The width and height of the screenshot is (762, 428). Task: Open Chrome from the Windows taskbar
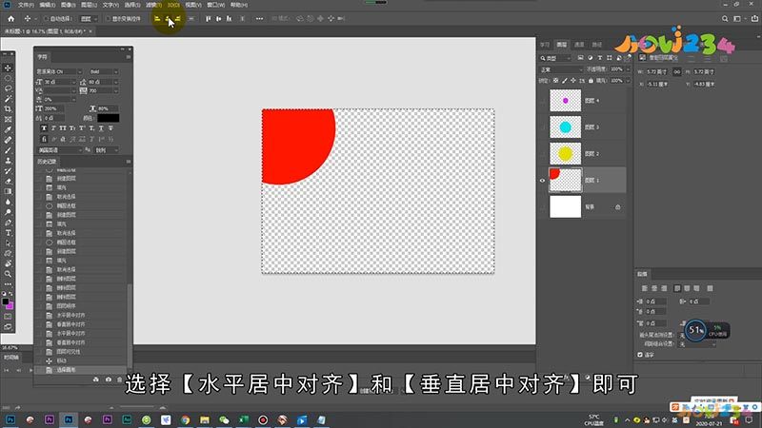[185, 419]
